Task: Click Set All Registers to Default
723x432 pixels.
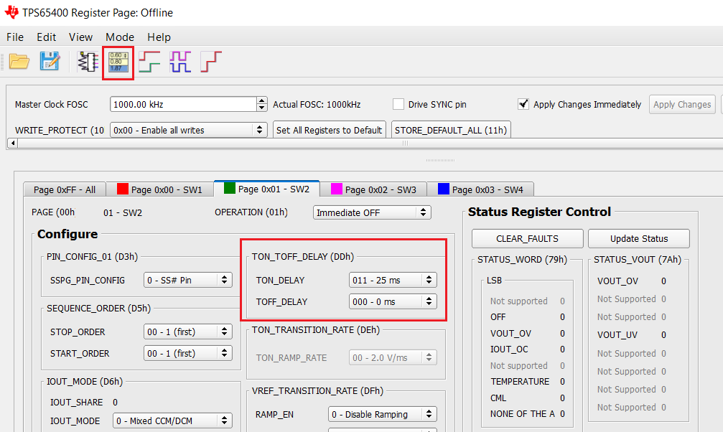Action: (330, 130)
